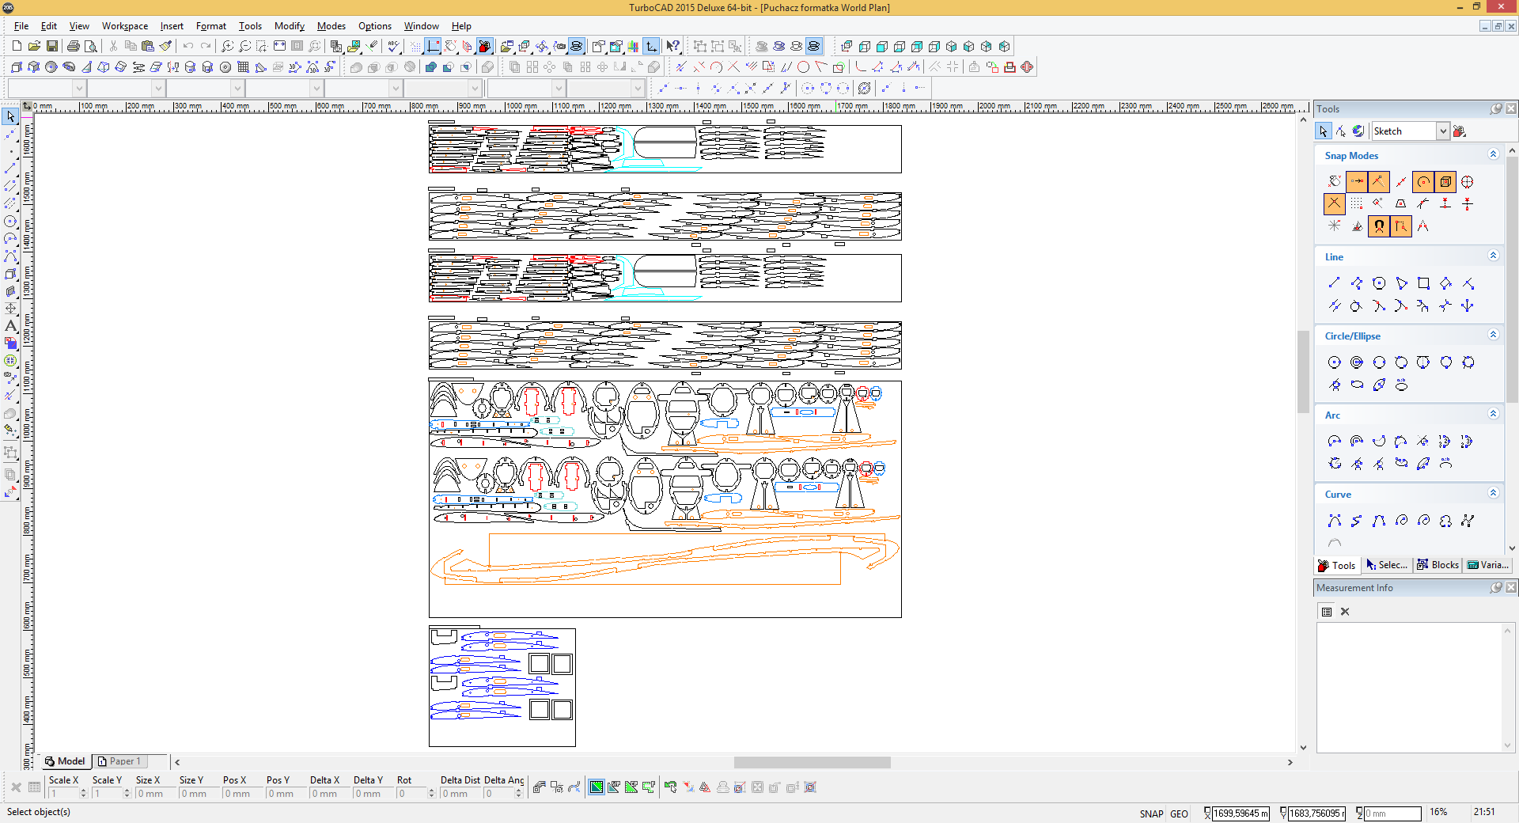Pick the Ellipse tool in Circle/Ellipse section
Screen dimensions: 1519x823
(x=1357, y=385)
